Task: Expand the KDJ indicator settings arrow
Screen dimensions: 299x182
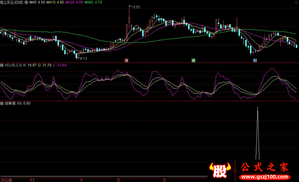Action: click(x=2, y=65)
